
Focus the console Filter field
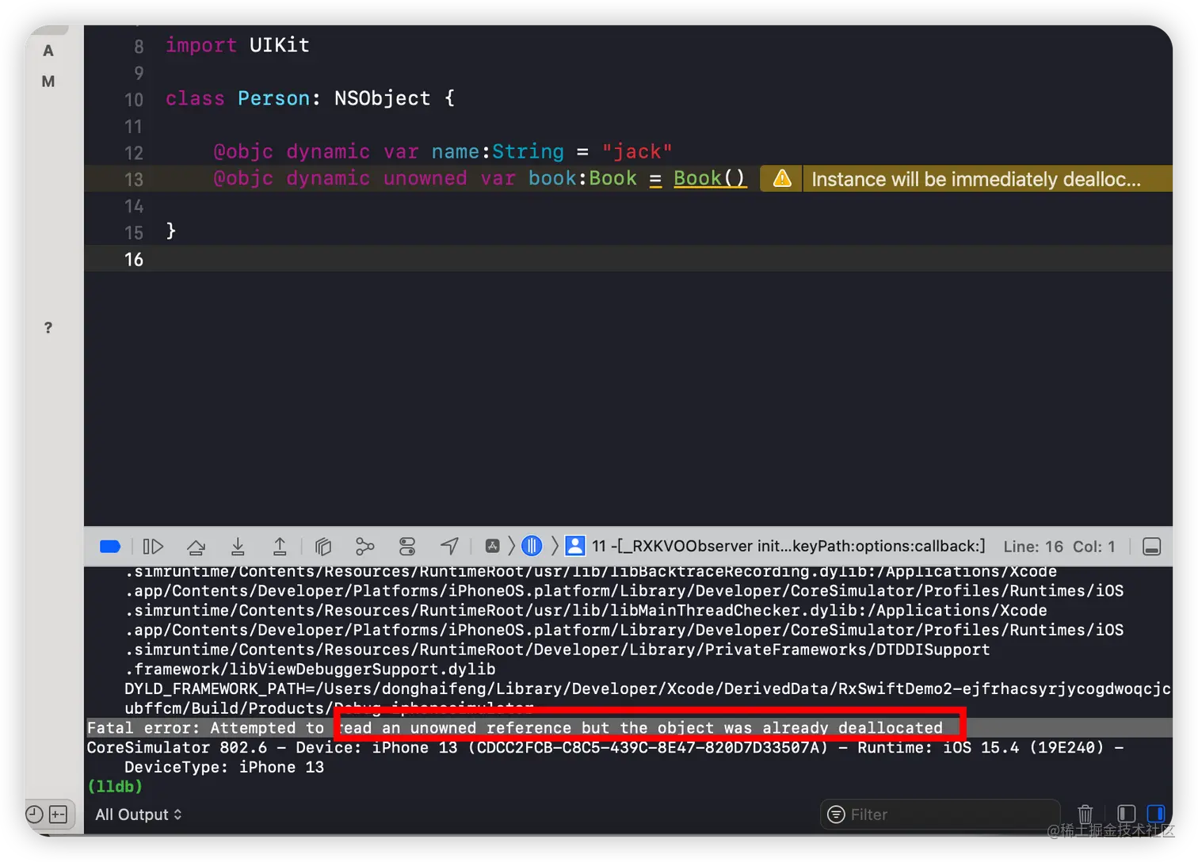tap(940, 814)
